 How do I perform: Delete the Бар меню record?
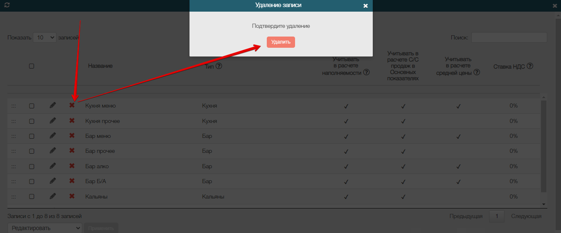coord(72,136)
